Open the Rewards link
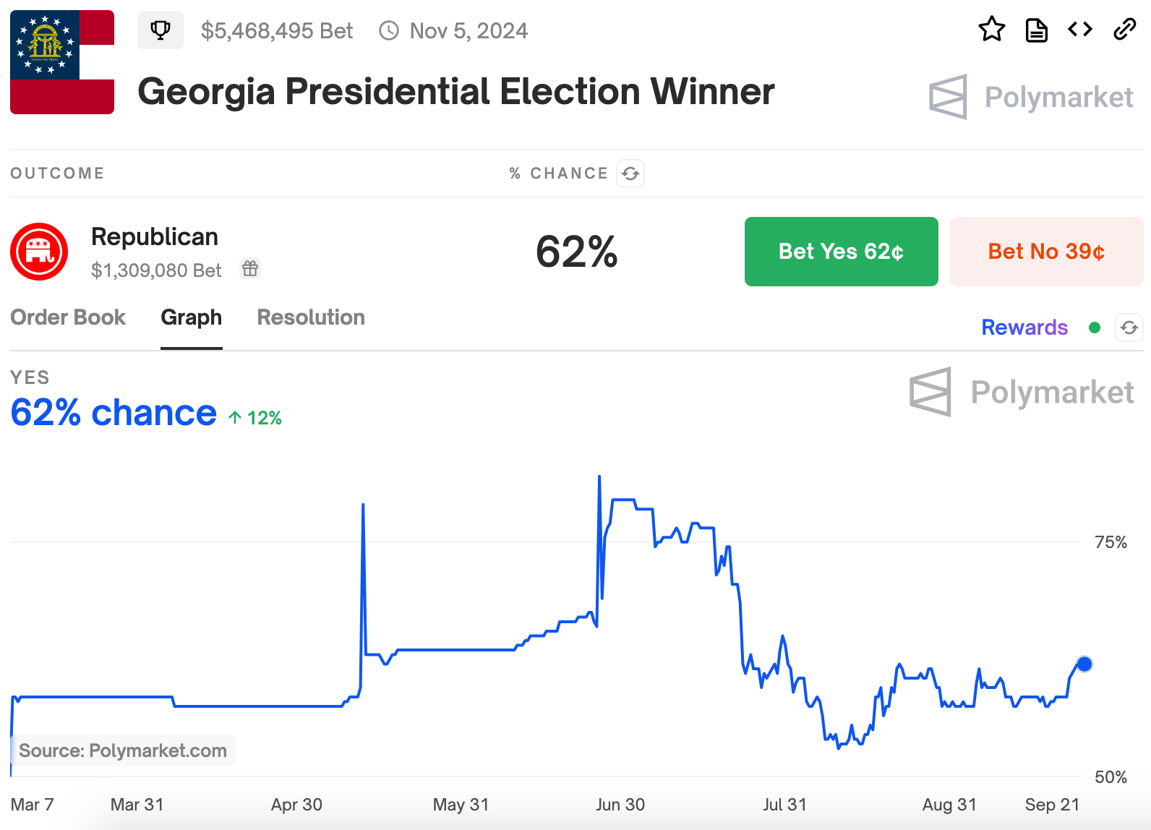The height and width of the screenshot is (830, 1151). click(x=1024, y=328)
